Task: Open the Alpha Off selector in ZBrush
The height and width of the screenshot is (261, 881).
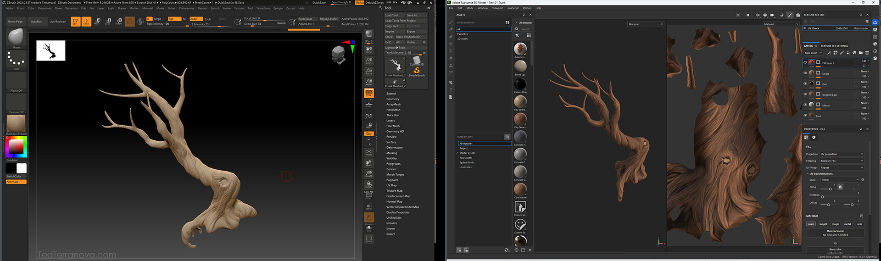Action: click(16, 82)
